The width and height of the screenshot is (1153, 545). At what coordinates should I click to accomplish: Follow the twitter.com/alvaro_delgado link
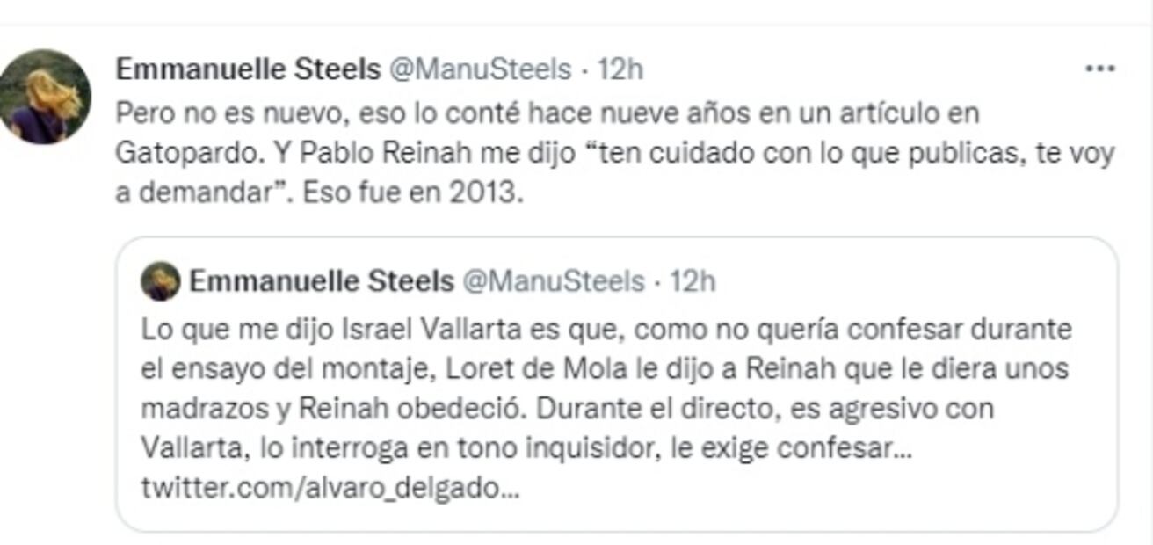coord(330,488)
